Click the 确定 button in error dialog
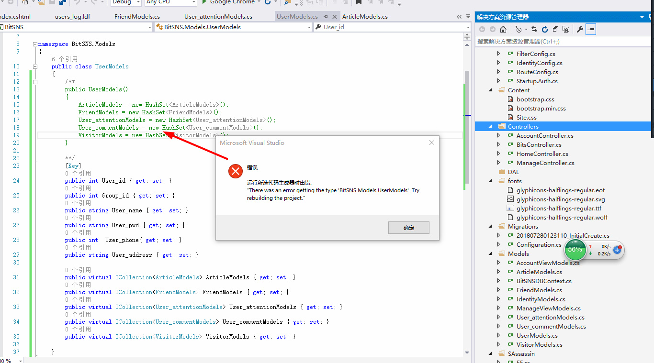This screenshot has height=363, width=654. pyautogui.click(x=409, y=228)
